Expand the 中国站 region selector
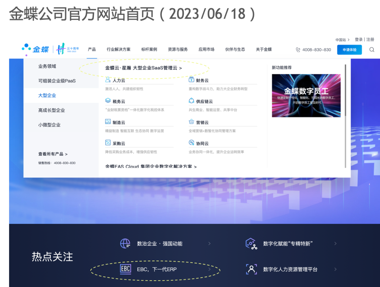380x287 pixels. pyautogui.click(x=342, y=40)
